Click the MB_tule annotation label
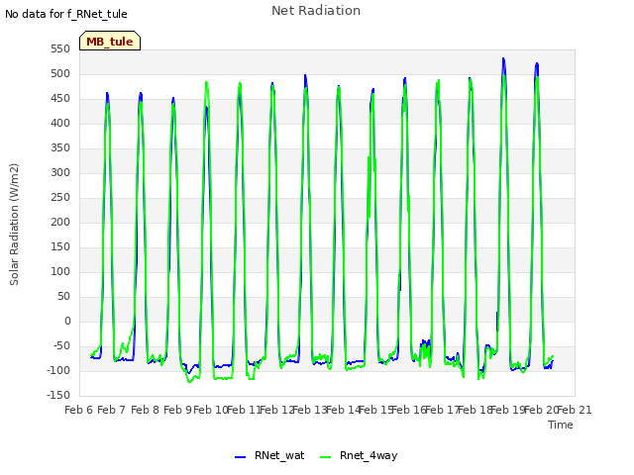Image resolution: width=634 pixels, height=475 pixels. coord(110,42)
